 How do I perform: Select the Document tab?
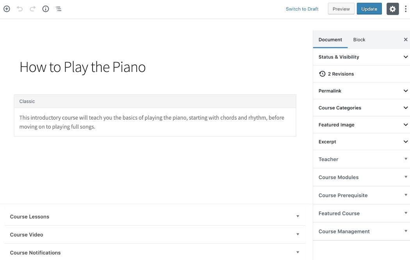tap(330, 39)
